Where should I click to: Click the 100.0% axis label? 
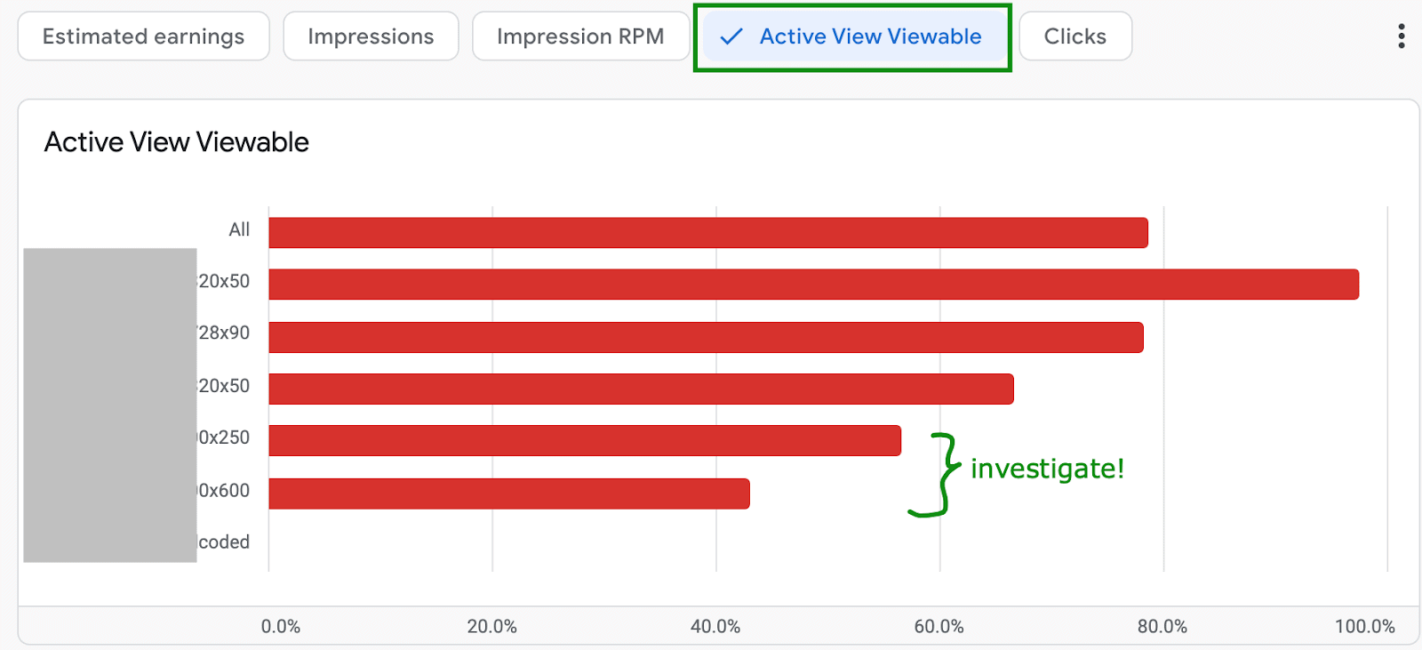click(1364, 627)
